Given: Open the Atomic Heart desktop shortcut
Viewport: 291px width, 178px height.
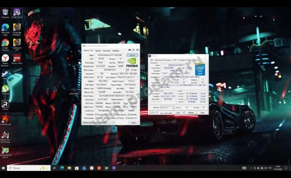Looking at the screenshot, I should tap(17, 59).
